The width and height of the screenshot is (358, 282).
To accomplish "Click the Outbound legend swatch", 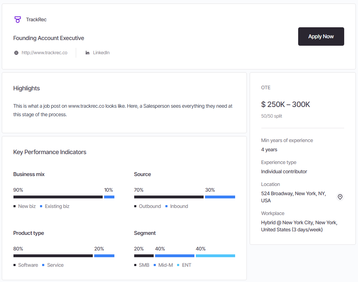I will pyautogui.click(x=135, y=206).
